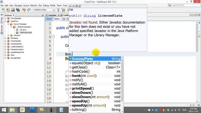
Task: Minimize the Projects panel
Action: (43, 15)
